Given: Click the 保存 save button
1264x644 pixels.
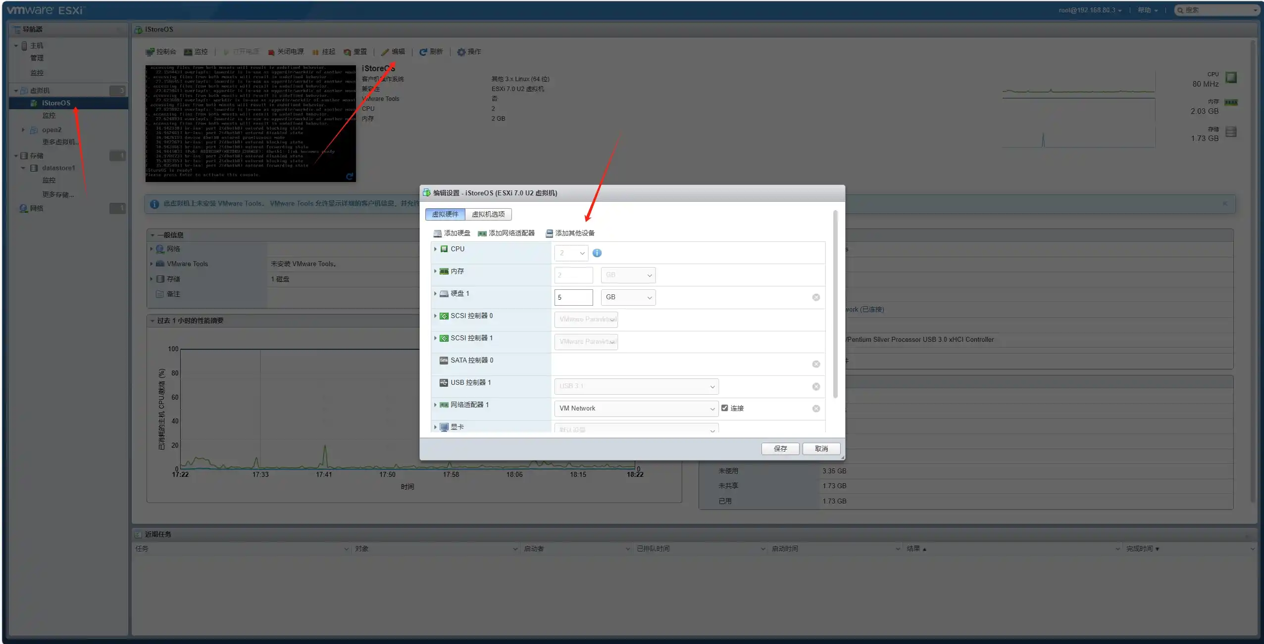Looking at the screenshot, I should pyautogui.click(x=780, y=449).
